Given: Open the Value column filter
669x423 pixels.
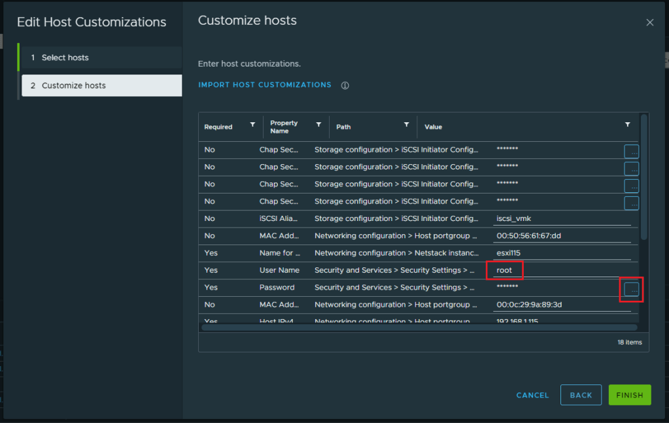Looking at the screenshot, I should [x=627, y=125].
